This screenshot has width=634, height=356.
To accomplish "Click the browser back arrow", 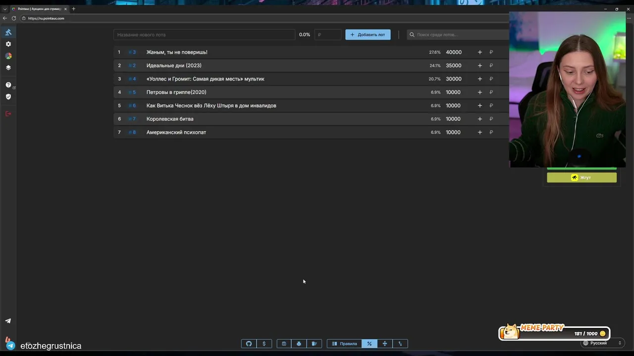I will [x=5, y=18].
